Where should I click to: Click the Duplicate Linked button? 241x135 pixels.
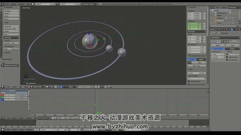point(11,29)
